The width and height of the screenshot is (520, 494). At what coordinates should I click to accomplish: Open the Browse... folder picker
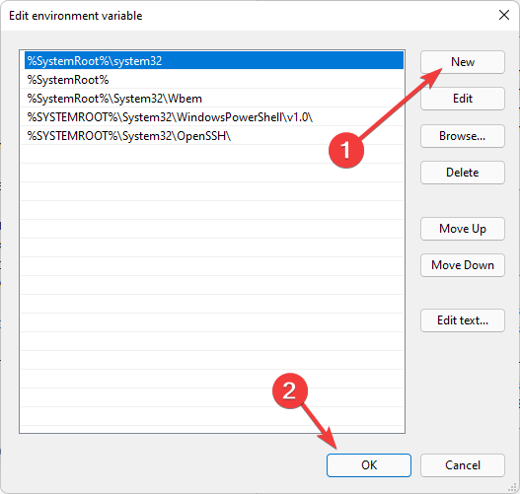[x=463, y=136]
